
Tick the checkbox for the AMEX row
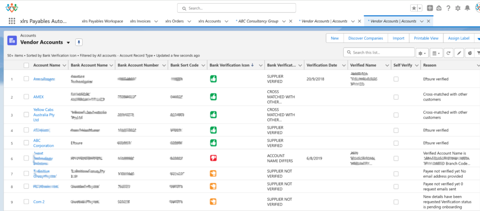(x=26, y=97)
